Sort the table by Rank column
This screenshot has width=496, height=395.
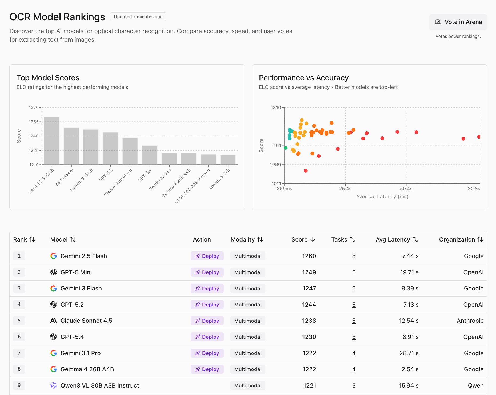[24, 239]
